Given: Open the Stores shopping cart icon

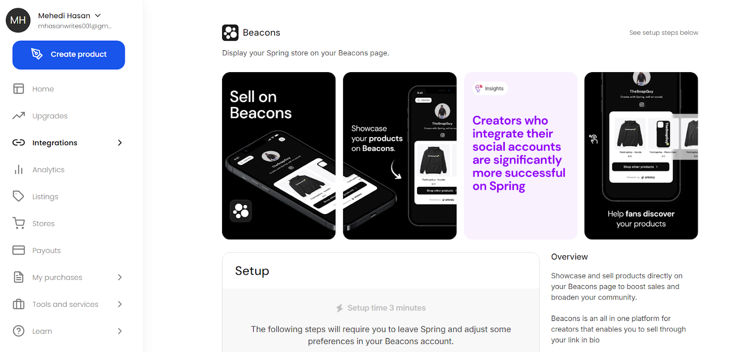Looking at the screenshot, I should pos(18,223).
